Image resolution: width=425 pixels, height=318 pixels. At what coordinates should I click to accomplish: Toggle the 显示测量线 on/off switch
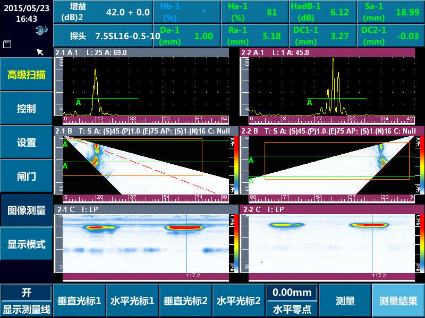click(26, 301)
